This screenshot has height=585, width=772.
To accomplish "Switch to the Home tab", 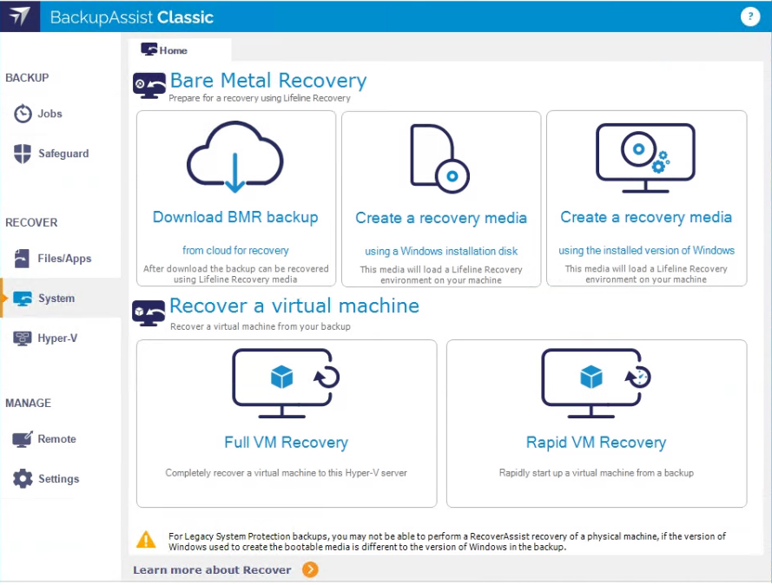I will (x=180, y=49).
